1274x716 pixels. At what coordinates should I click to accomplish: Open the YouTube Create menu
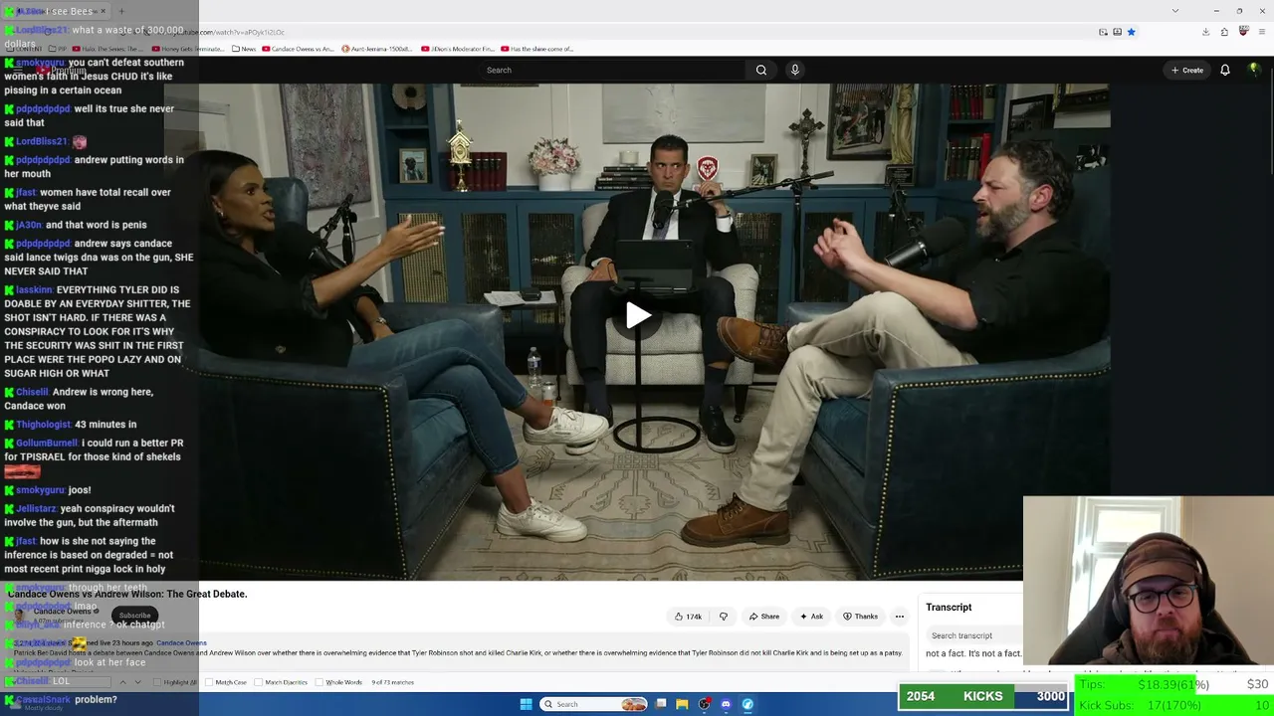(x=1187, y=70)
